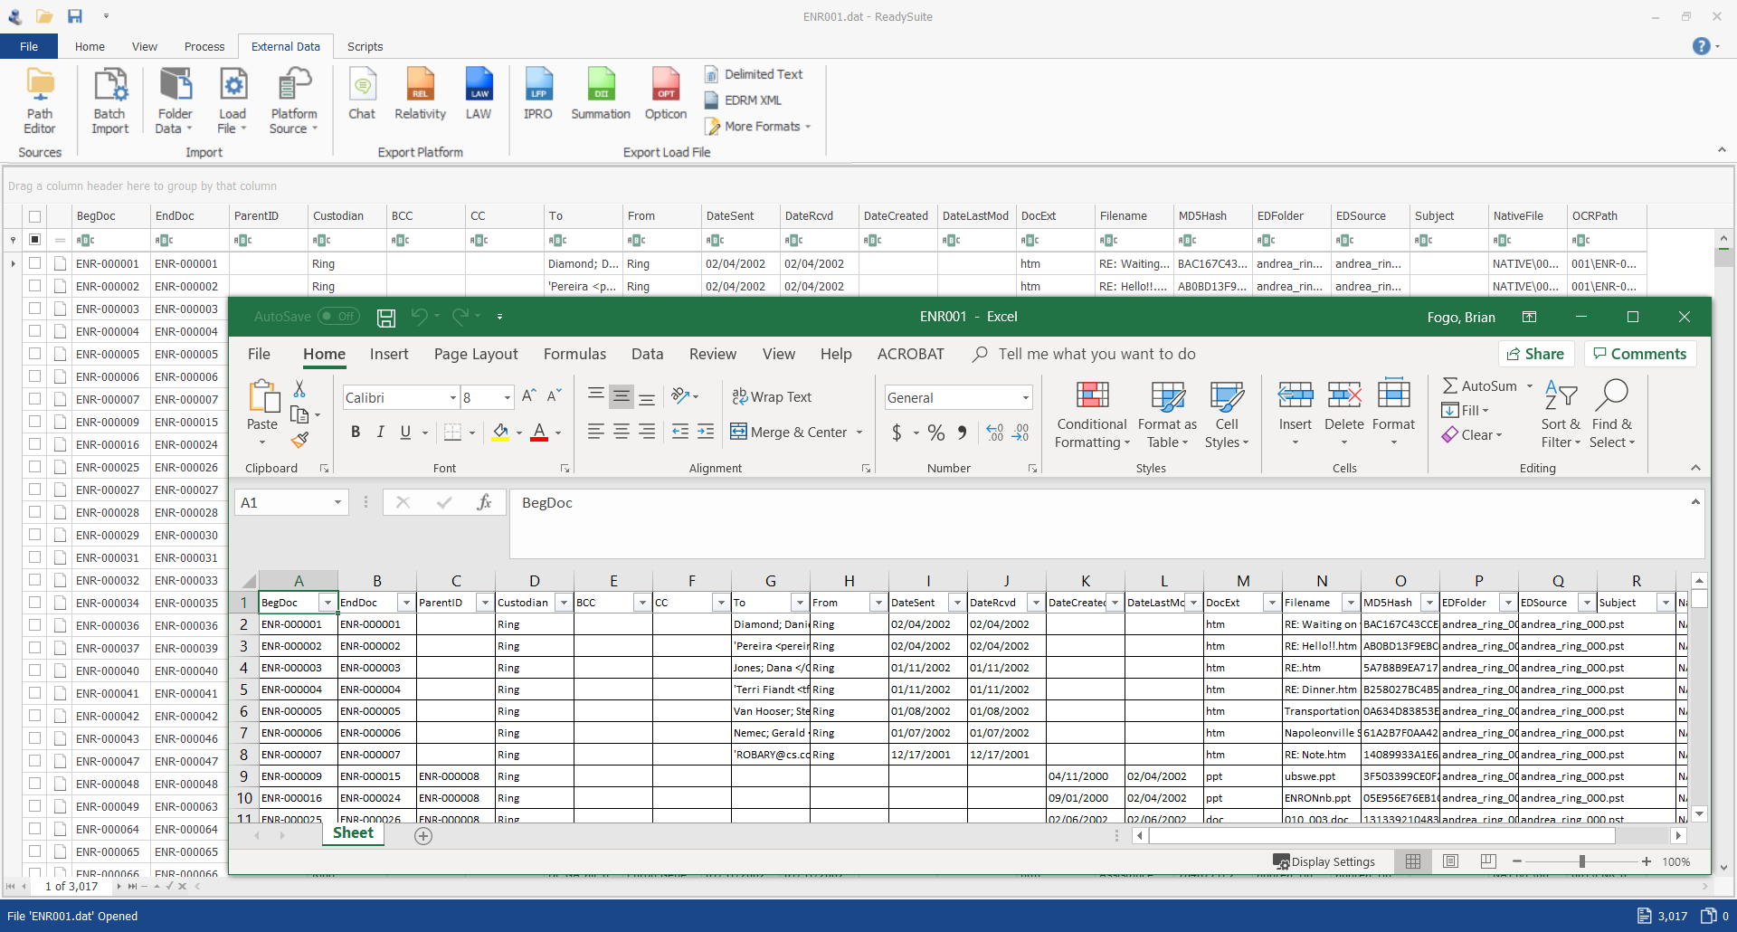The height and width of the screenshot is (932, 1737).
Task: Open the More Formats dropdown
Action: (x=758, y=127)
